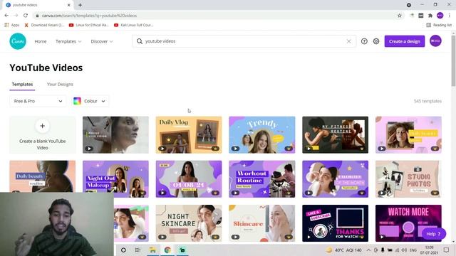Open the Apps bookmarks shortcut

12,26
